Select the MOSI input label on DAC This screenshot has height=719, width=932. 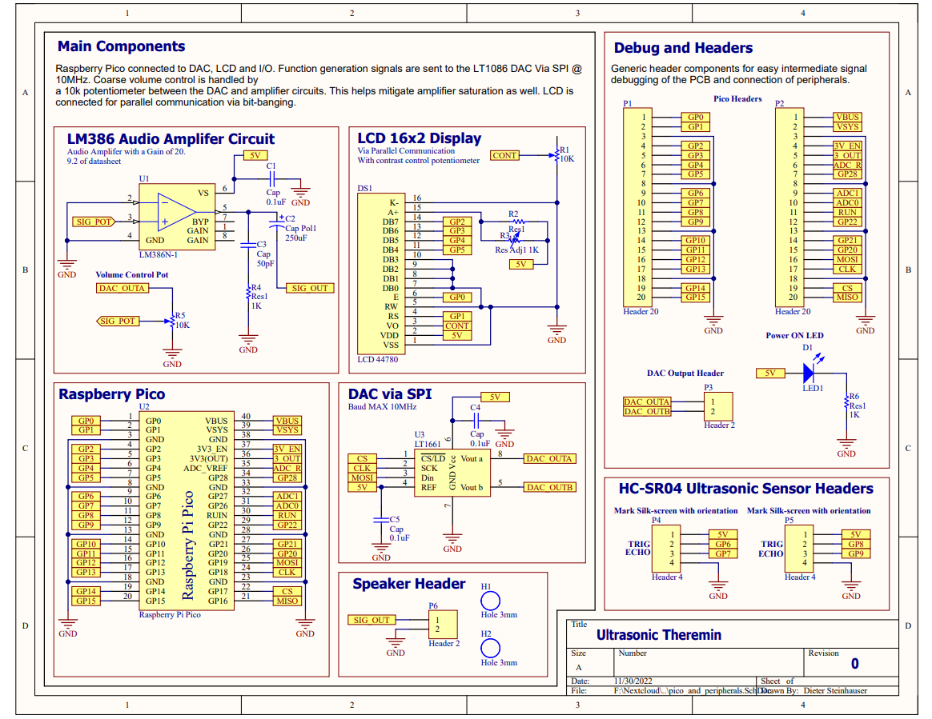(x=362, y=477)
